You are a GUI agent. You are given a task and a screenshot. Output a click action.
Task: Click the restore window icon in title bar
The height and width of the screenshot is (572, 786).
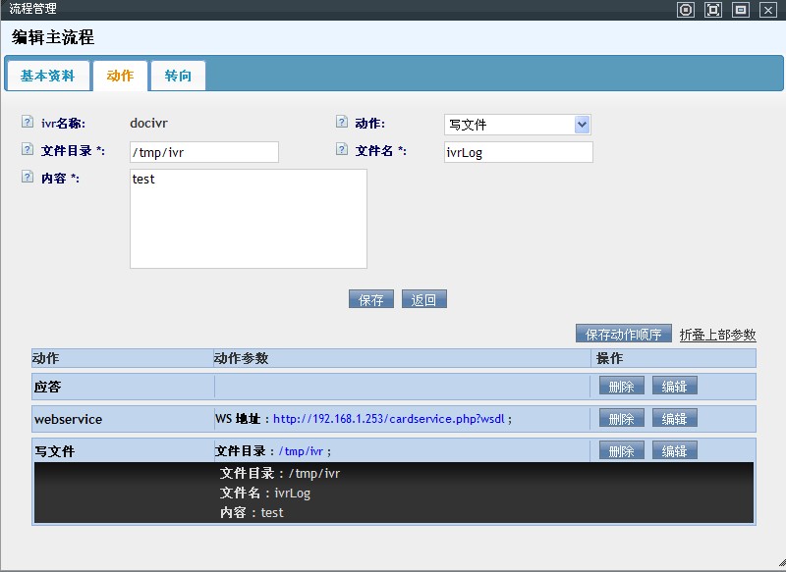point(741,10)
